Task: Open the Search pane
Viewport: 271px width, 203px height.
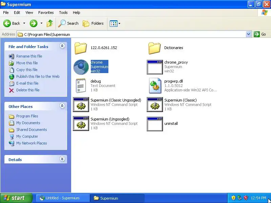Action: coord(68,23)
